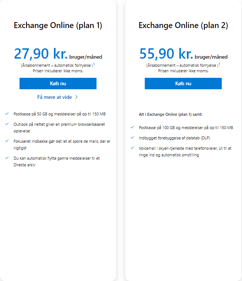Click checkmark icon beside Outlook på nettet
The image size is (242, 281).
7,124
